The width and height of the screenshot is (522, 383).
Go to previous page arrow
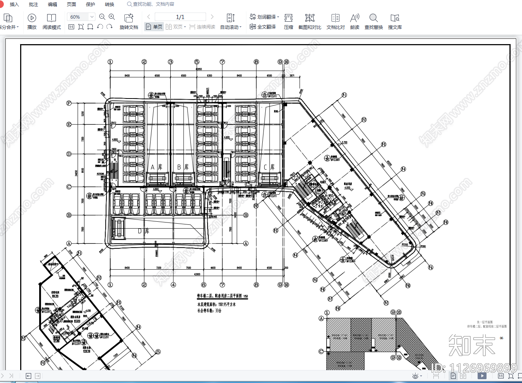[x=149, y=17]
